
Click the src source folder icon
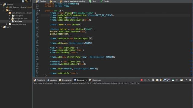tap(7, 10)
